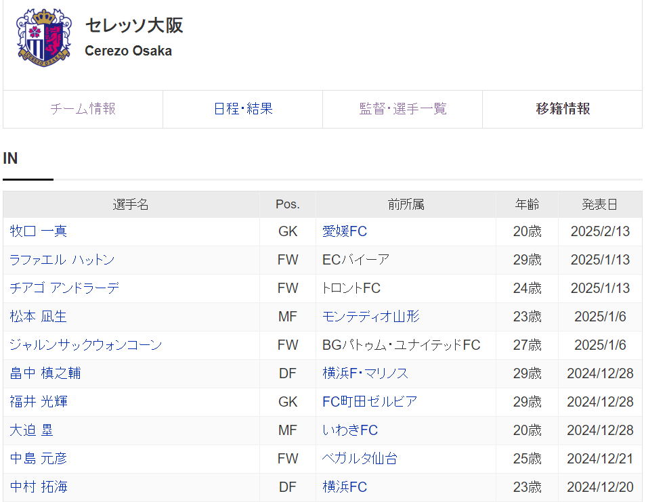Click the 27歳 age cell
The width and height of the screenshot is (646, 502).
coord(527,345)
